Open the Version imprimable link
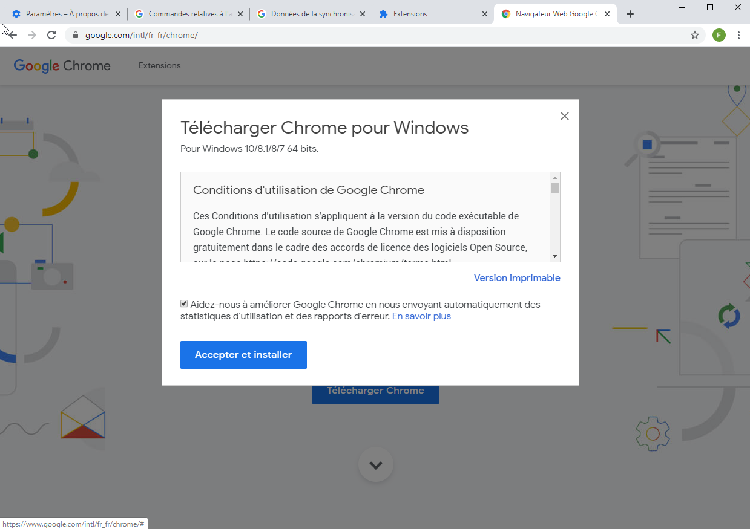The image size is (750, 529). 516,277
